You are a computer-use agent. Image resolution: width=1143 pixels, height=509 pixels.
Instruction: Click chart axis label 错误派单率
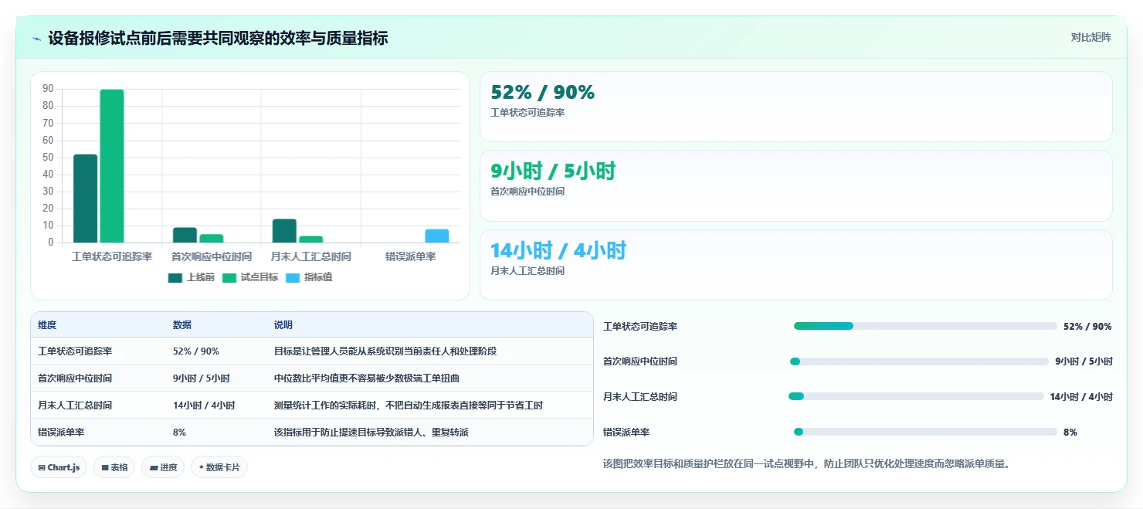(x=411, y=256)
